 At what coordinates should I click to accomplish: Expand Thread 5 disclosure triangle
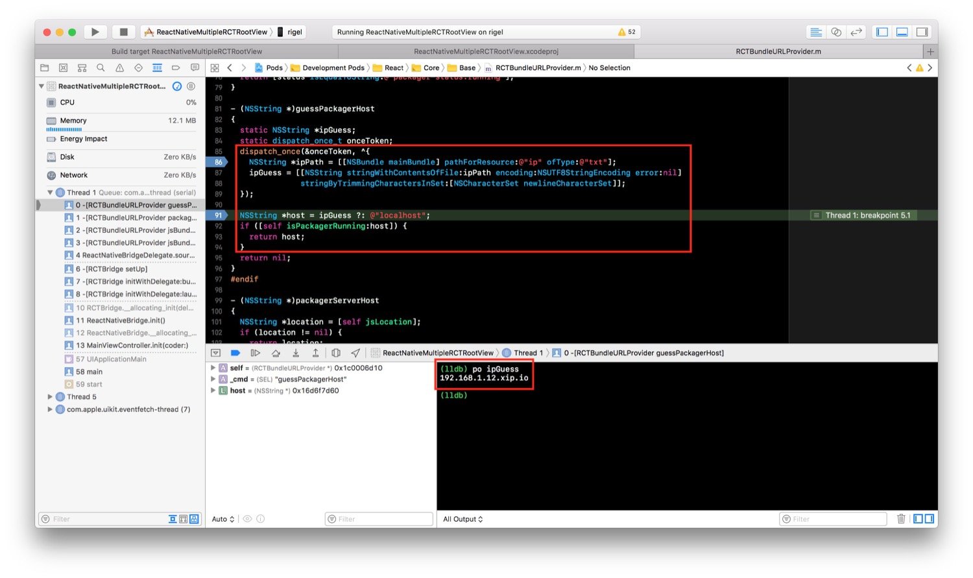pyautogui.click(x=51, y=397)
